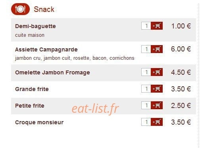Add Croque monsieur to cart

(x=157, y=122)
